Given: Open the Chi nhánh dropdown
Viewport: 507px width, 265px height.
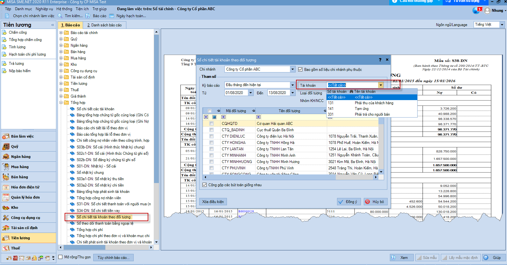Looking at the screenshot, I should tap(292, 69).
